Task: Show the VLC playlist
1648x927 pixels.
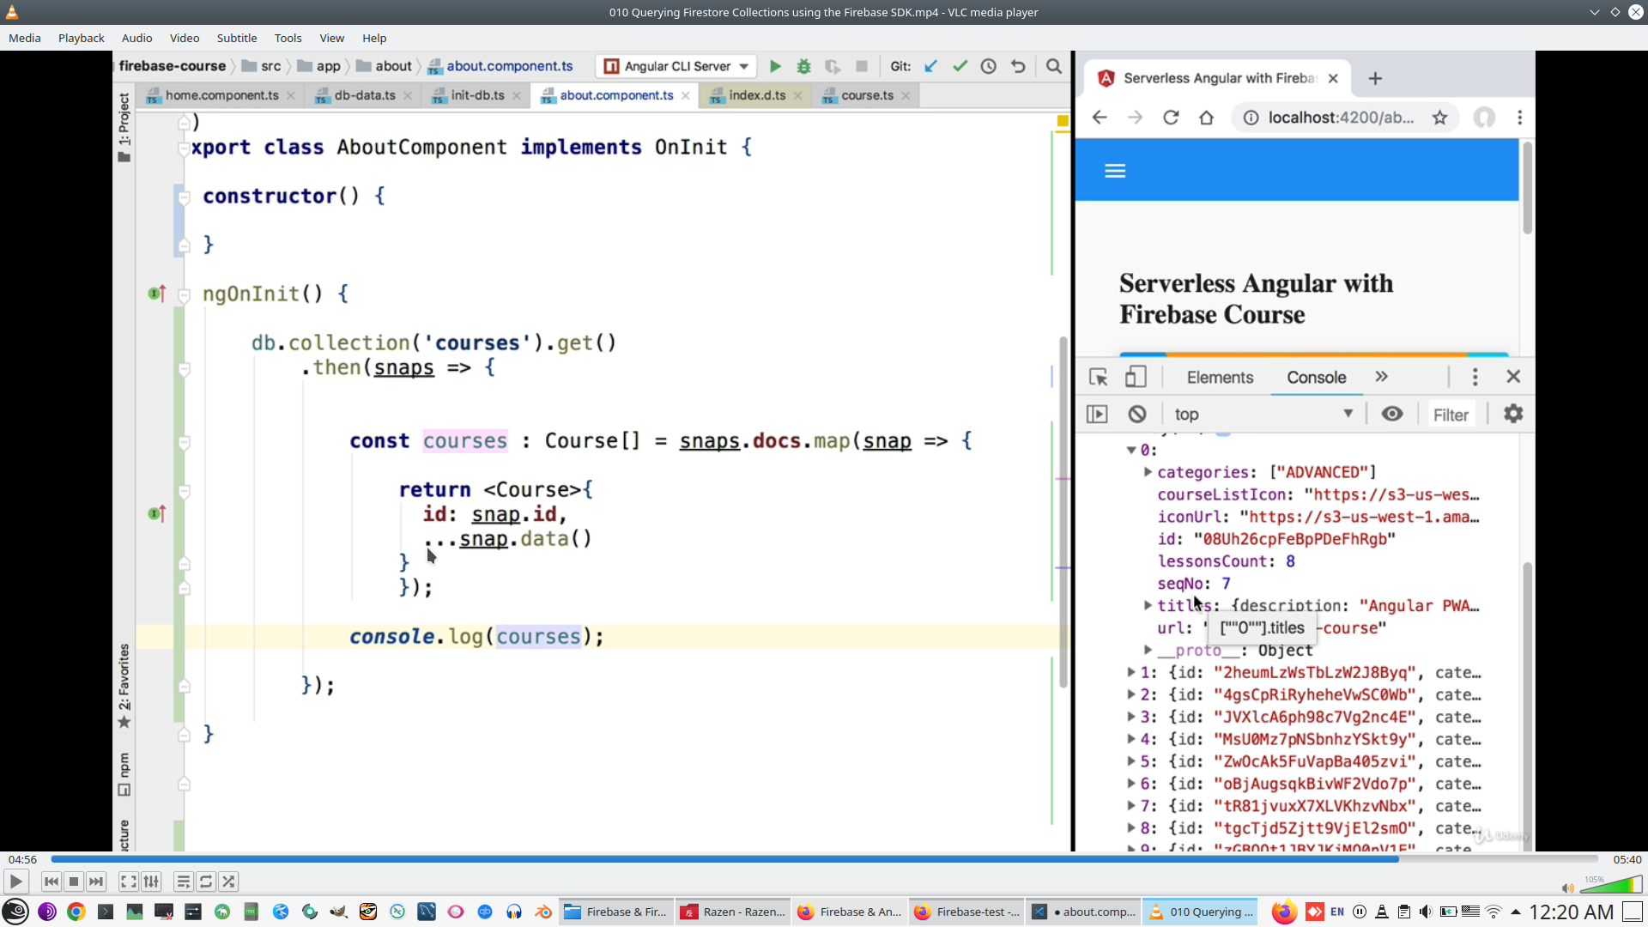Action: pyautogui.click(x=183, y=882)
